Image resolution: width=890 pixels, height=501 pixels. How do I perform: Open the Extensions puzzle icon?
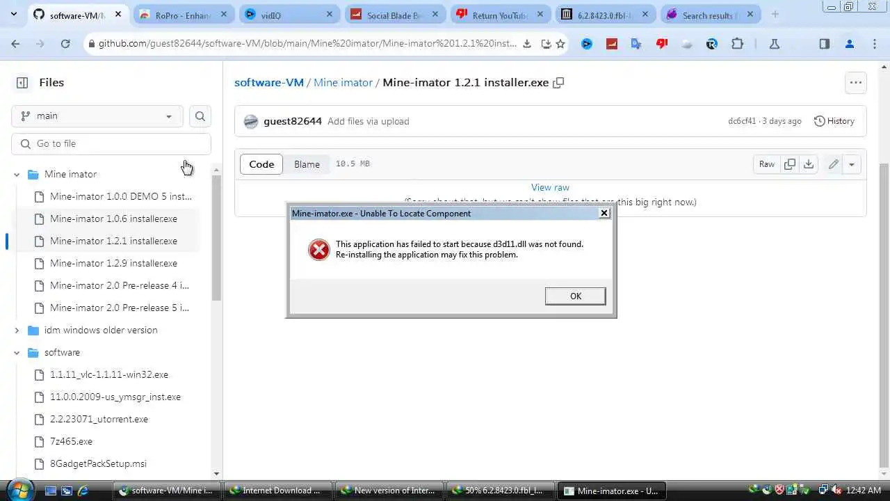737,44
